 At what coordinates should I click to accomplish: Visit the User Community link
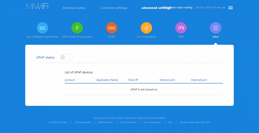click(152, 122)
